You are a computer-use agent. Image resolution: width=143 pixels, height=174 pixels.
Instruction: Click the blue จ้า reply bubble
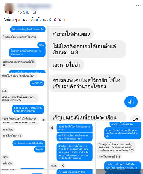(131, 102)
